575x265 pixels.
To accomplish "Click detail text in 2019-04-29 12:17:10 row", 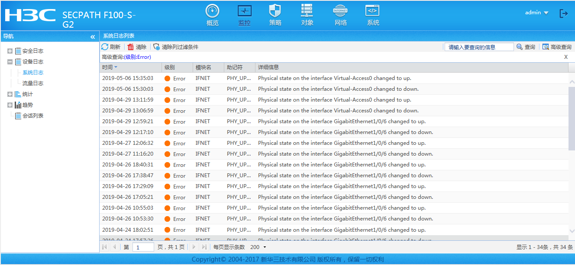I will tap(346, 132).
